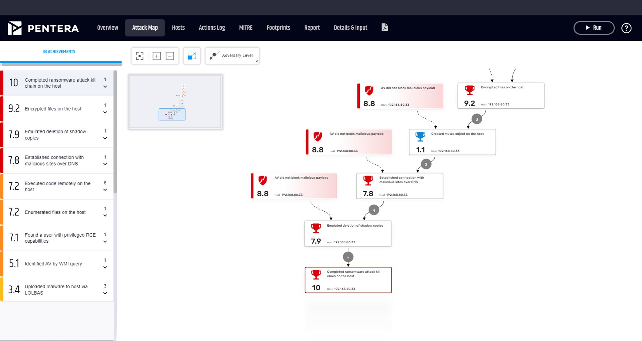Zoom out with the minus icon

170,56
